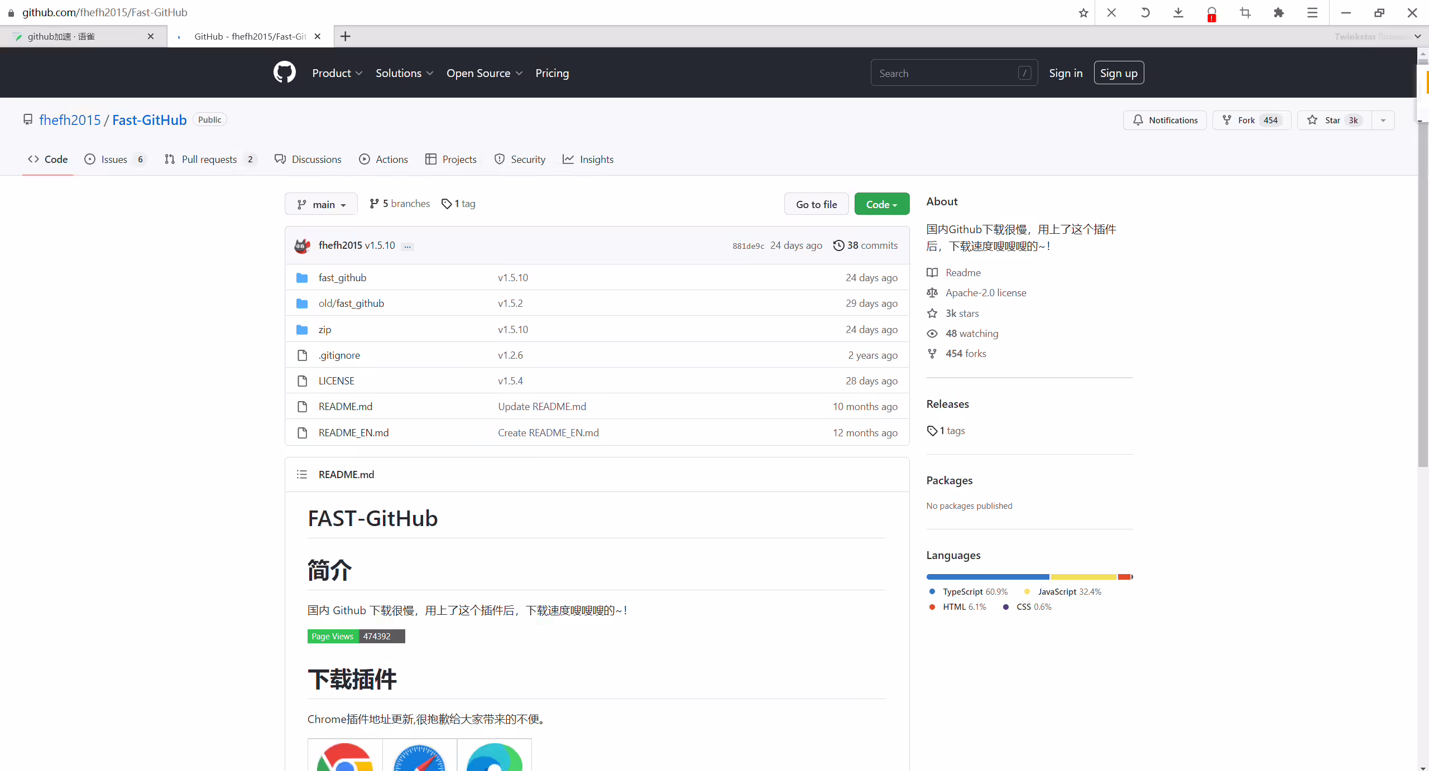Open the README.md table of contents icon

pyautogui.click(x=302, y=474)
